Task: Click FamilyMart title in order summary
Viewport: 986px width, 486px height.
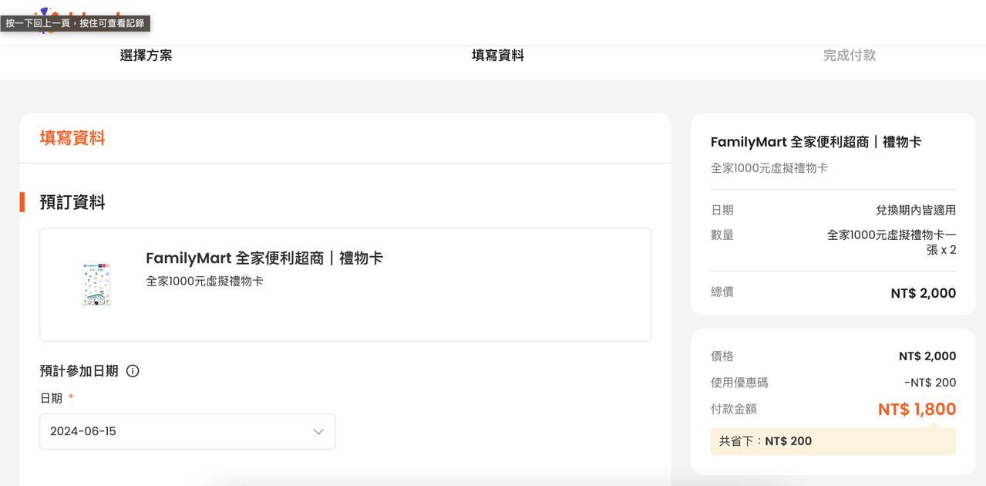Action: tap(816, 142)
